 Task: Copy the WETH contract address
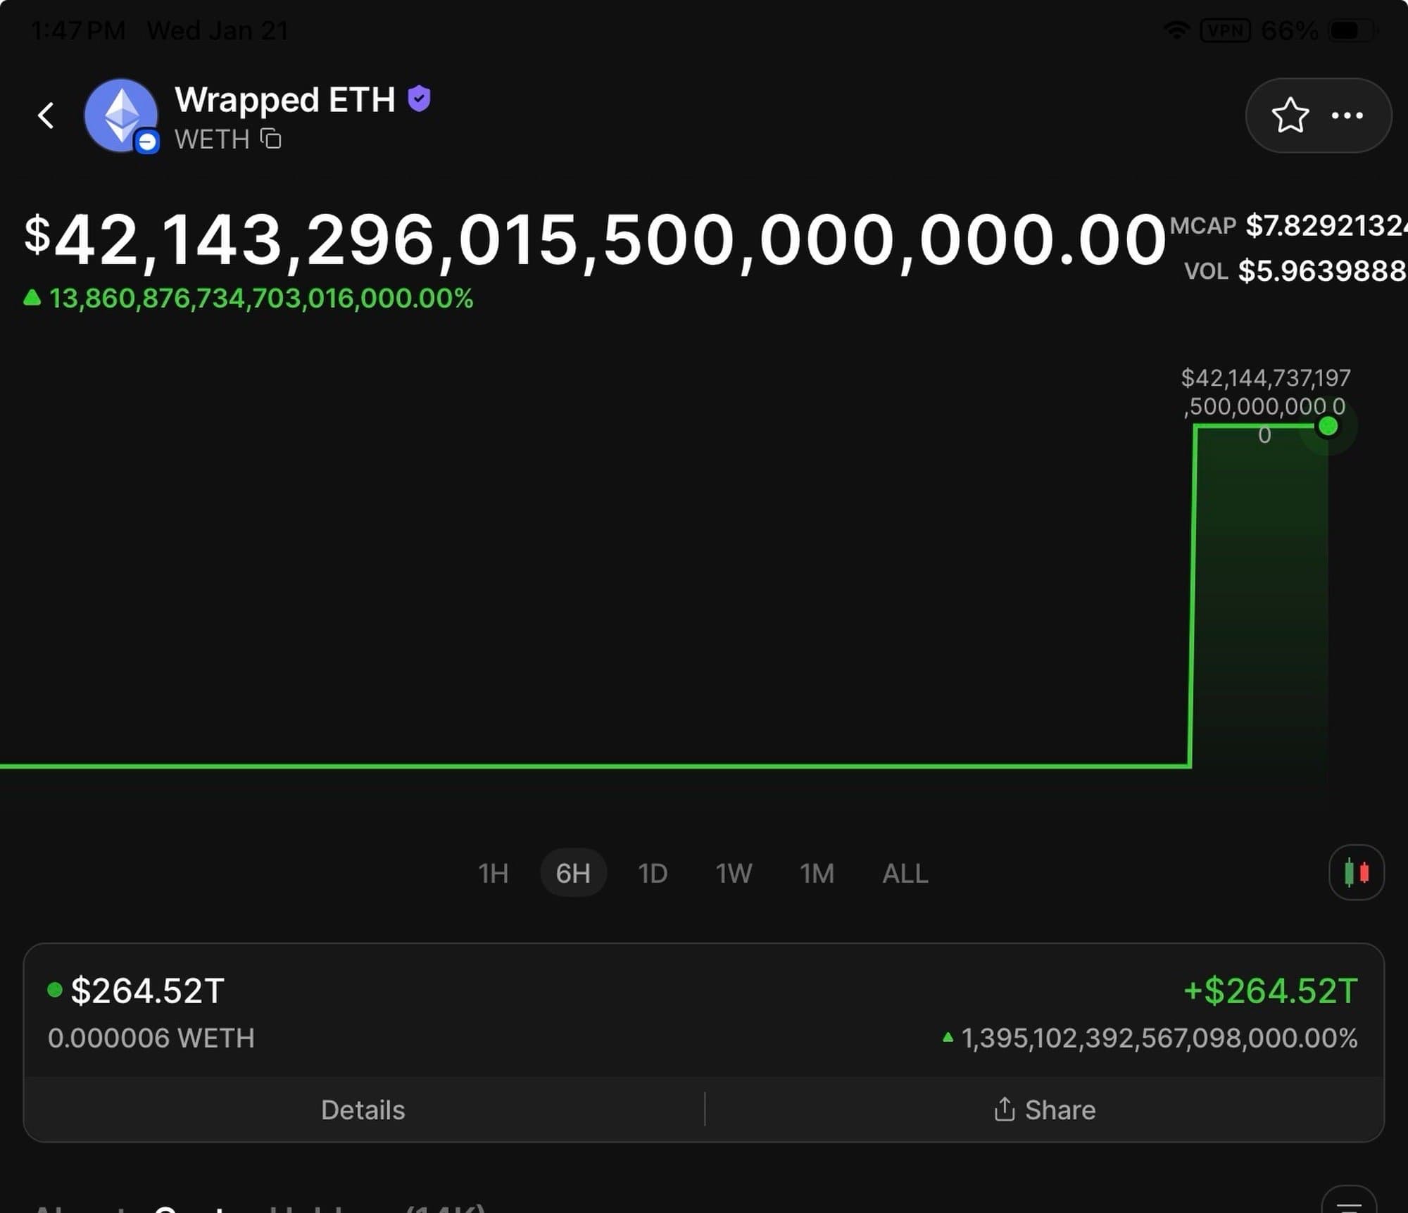[x=271, y=139]
